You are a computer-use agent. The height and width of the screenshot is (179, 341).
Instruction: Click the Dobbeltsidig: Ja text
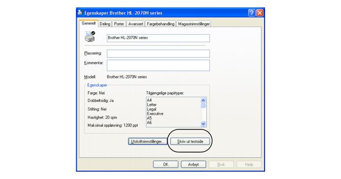point(101,101)
